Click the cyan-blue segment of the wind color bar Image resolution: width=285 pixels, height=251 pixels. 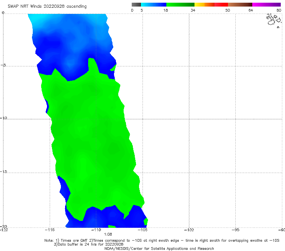point(154,5)
